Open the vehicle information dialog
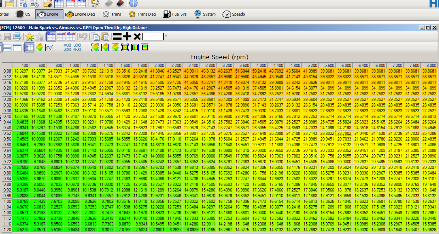439x234 pixels. click(x=133, y=4)
